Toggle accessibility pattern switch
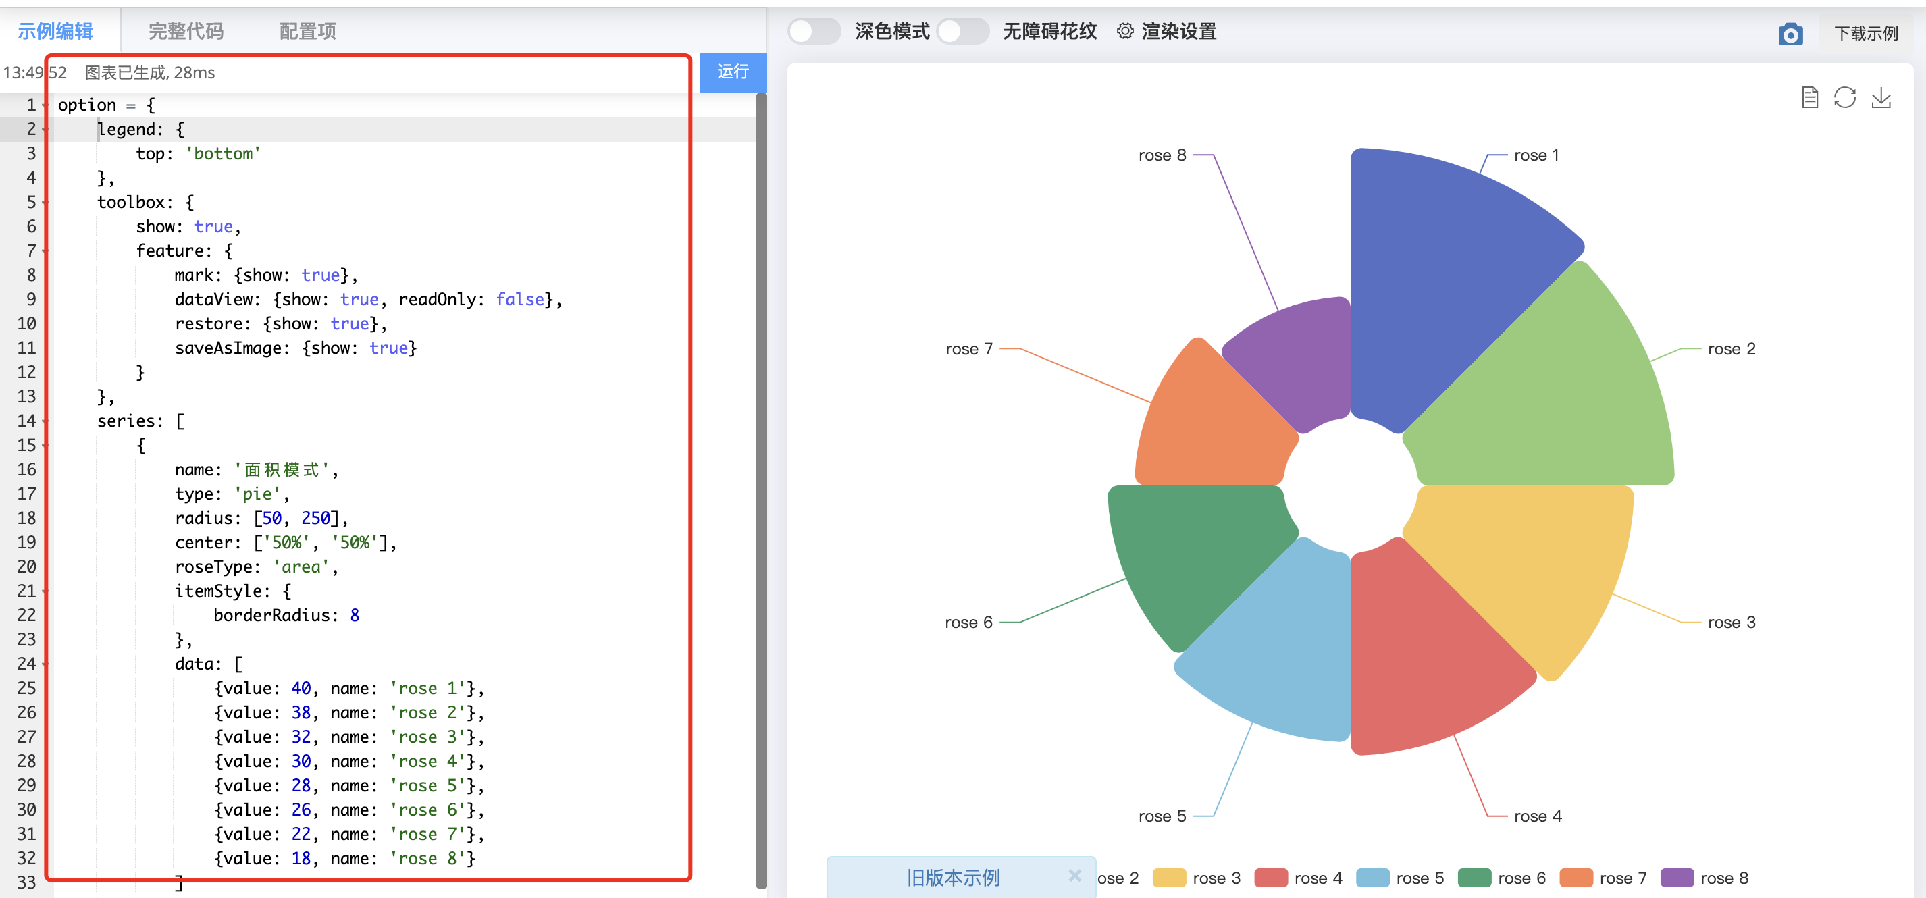Viewport: 1926px width, 898px height. click(x=963, y=32)
